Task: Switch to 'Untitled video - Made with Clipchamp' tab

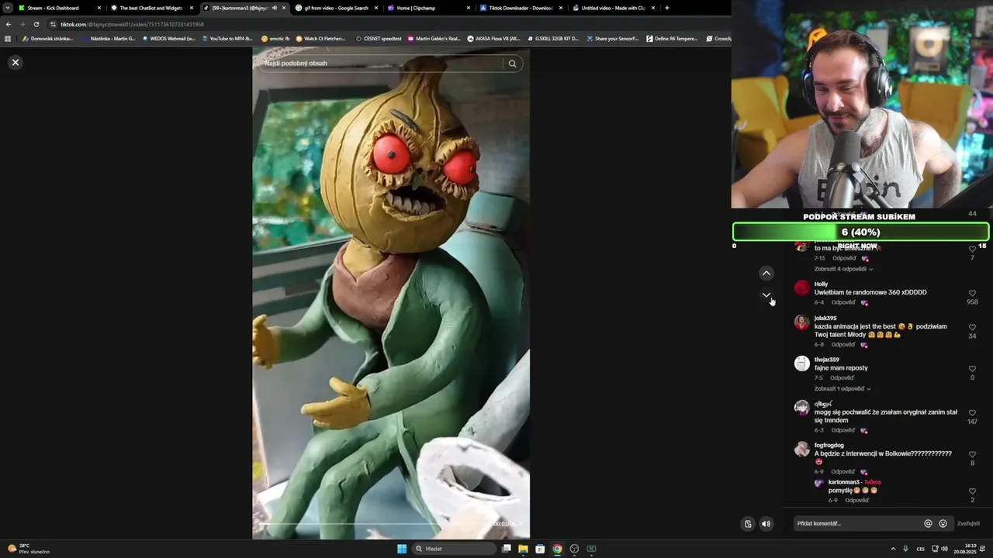Action: (x=614, y=8)
